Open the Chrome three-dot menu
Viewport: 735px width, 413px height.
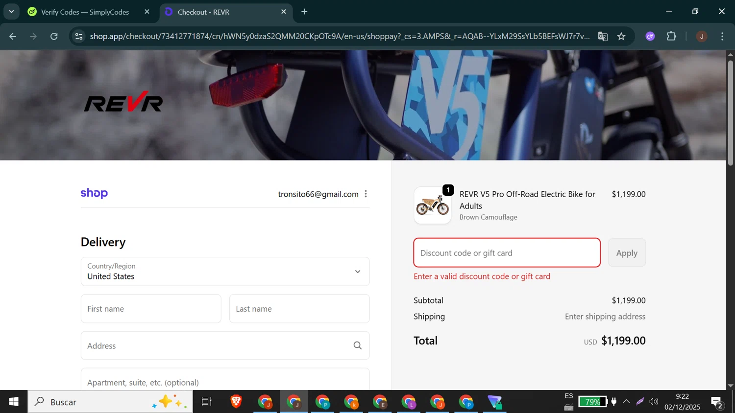point(722,36)
